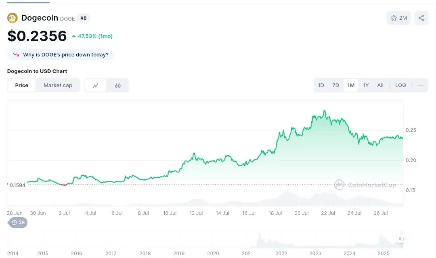Select the 7D time range tab
The height and width of the screenshot is (258, 436).
[x=335, y=85]
